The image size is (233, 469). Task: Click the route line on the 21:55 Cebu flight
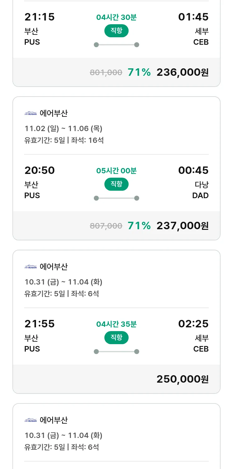(x=116, y=352)
